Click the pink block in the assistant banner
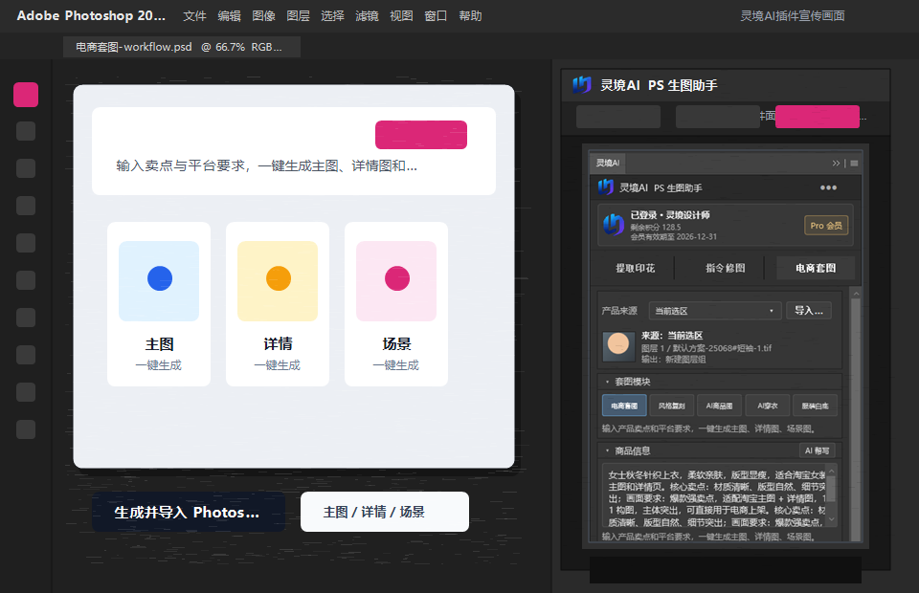Viewport: 919px width, 593px height. tap(818, 117)
